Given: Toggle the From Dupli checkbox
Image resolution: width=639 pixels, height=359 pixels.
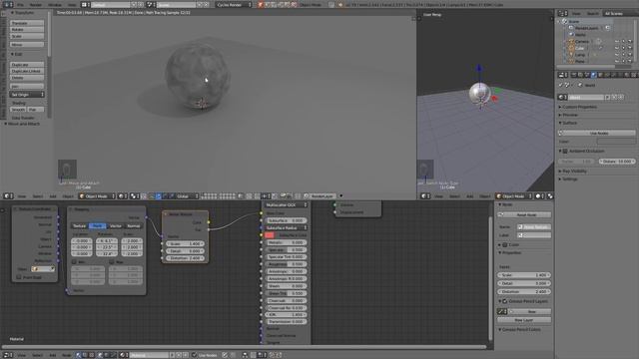Looking at the screenshot, I should click(x=18, y=277).
